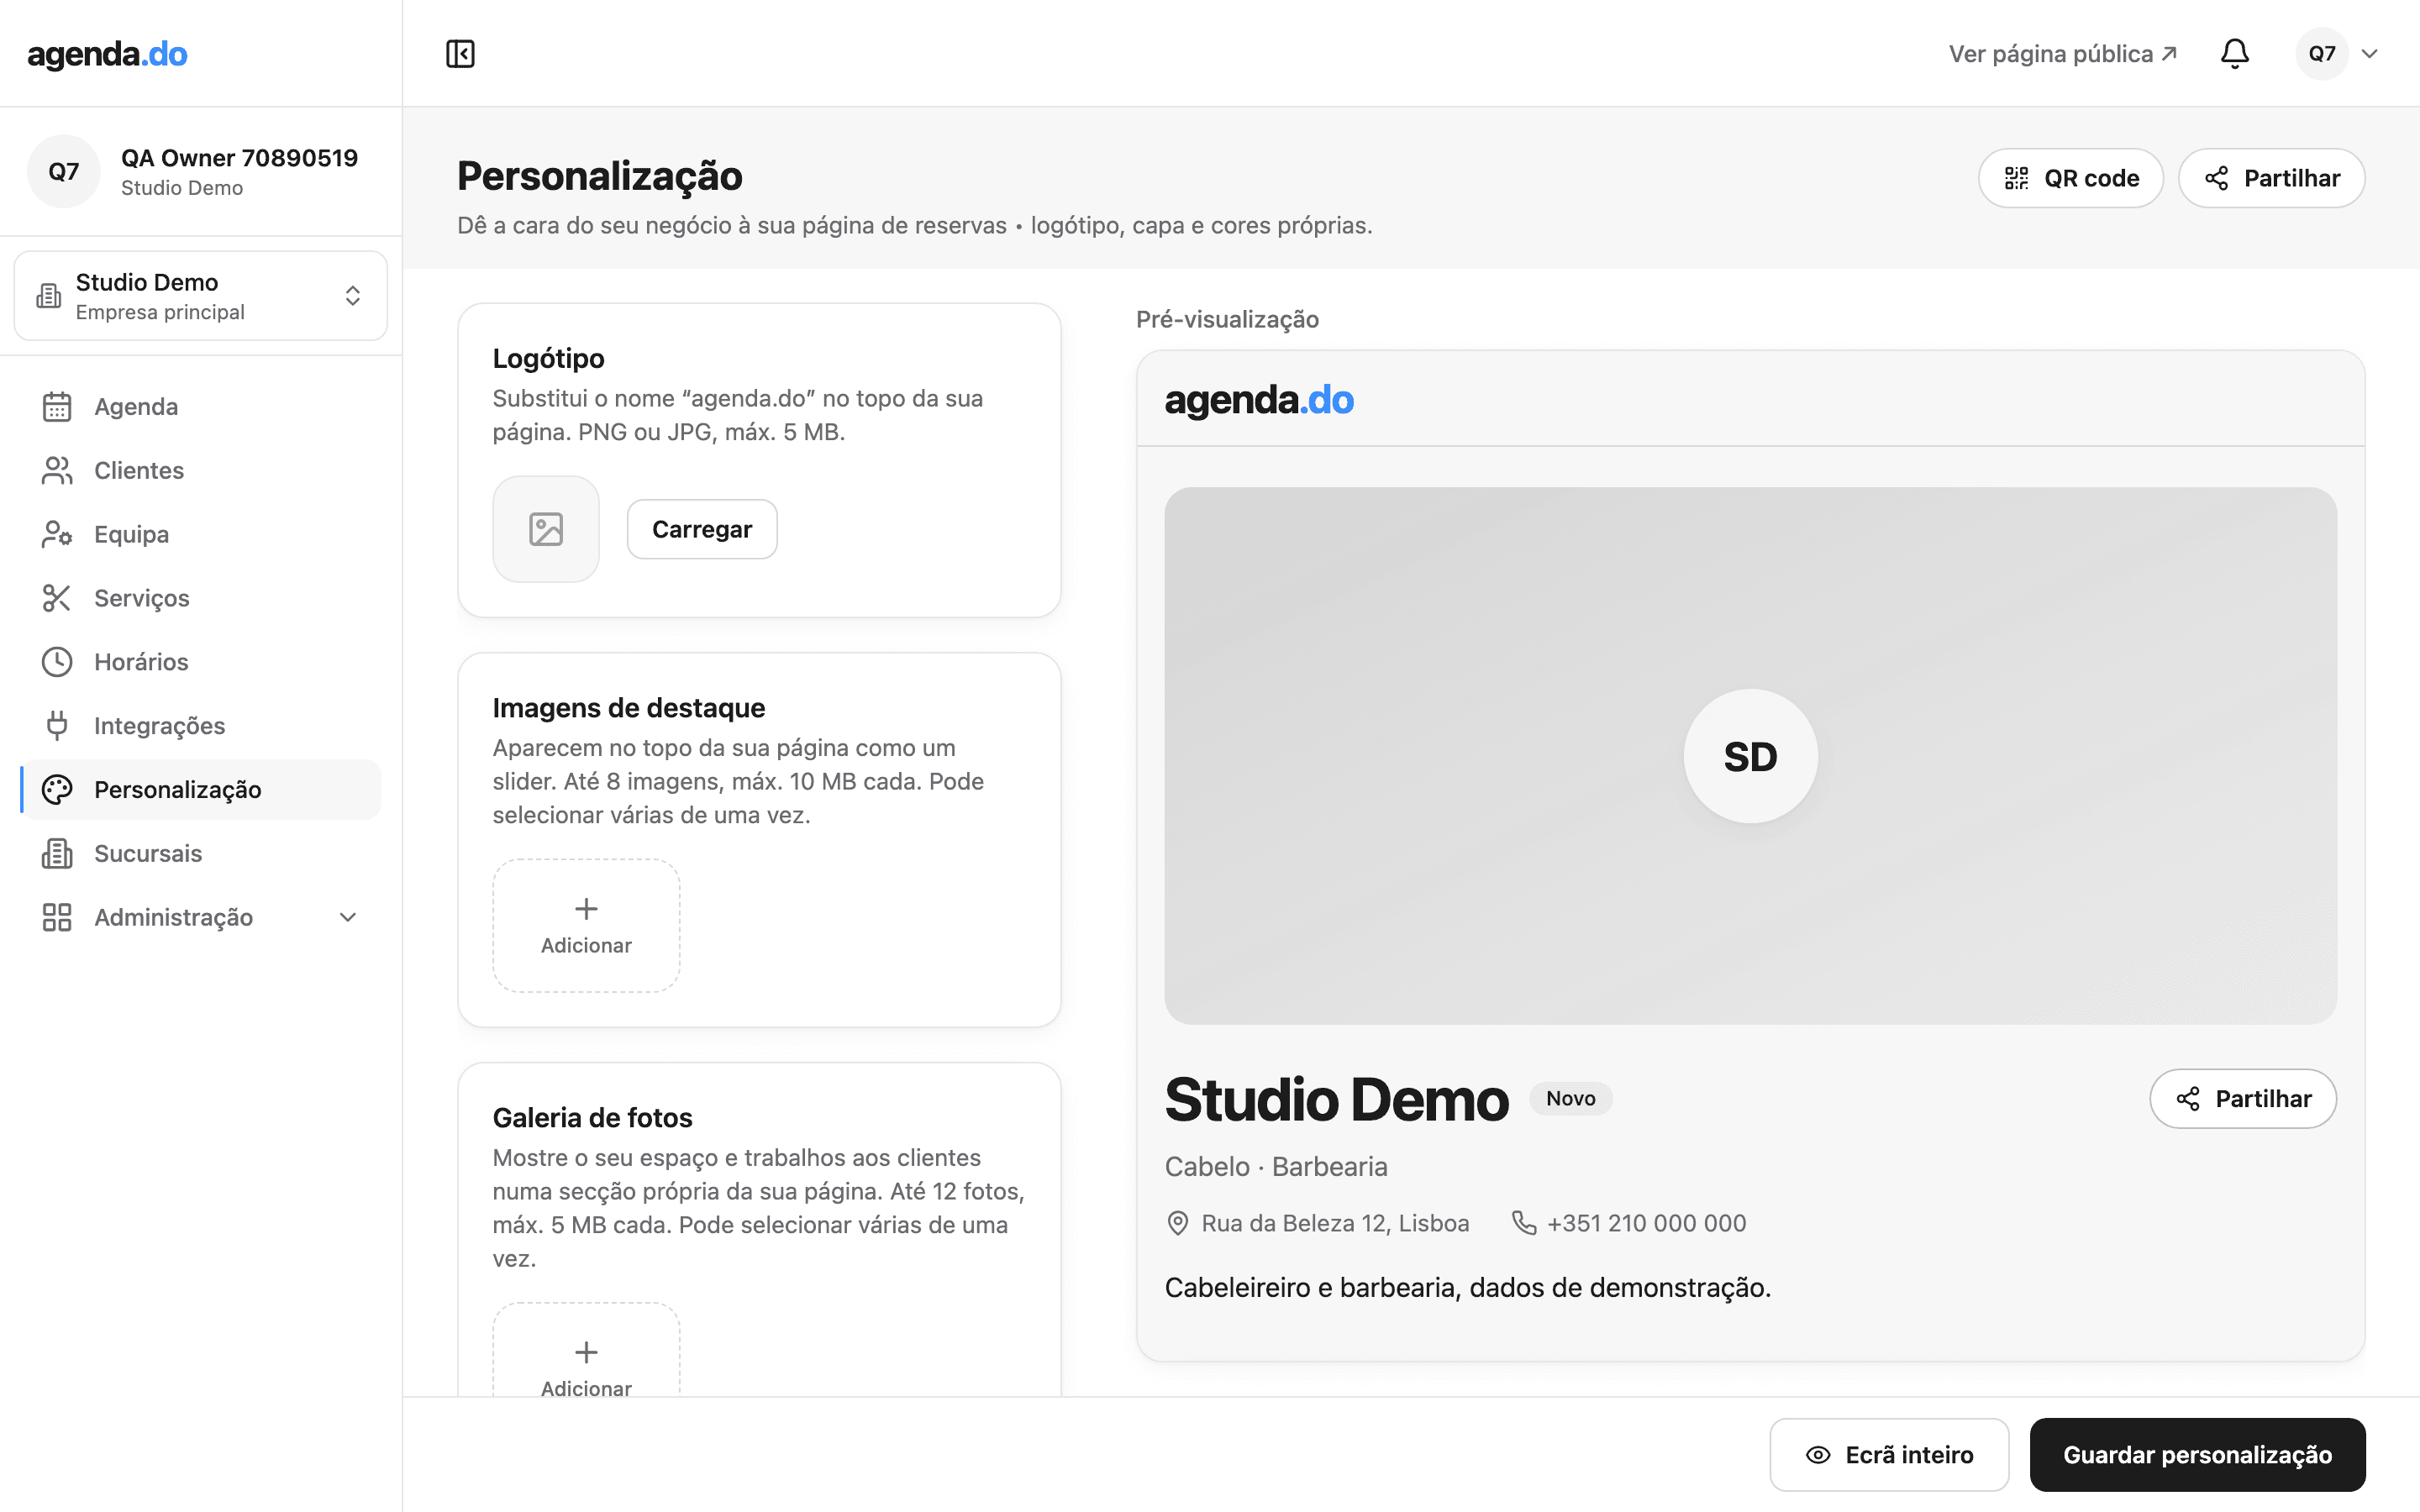Image resolution: width=2420 pixels, height=1512 pixels.
Task: Click the Administração grid icon
Action: point(57,917)
